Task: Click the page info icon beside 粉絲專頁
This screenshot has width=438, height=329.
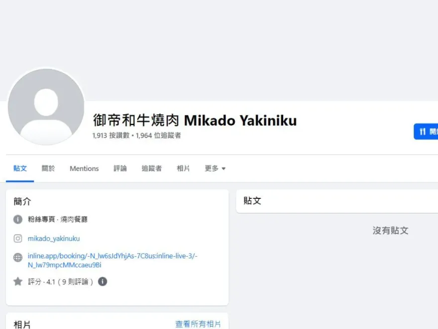Action: 18,219
